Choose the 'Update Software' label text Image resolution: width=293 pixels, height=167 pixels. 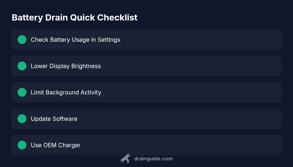click(54, 119)
